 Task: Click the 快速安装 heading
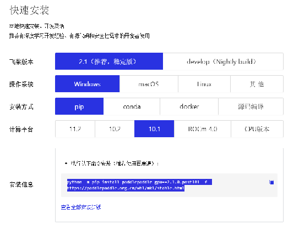pyautogui.click(x=29, y=10)
